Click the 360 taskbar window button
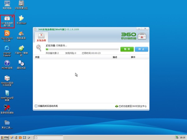The image size is (187, 140). point(48,138)
